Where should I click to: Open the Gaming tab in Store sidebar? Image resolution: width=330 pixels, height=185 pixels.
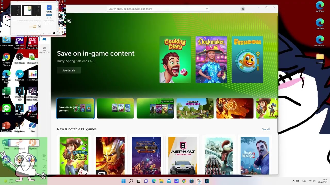(44, 39)
